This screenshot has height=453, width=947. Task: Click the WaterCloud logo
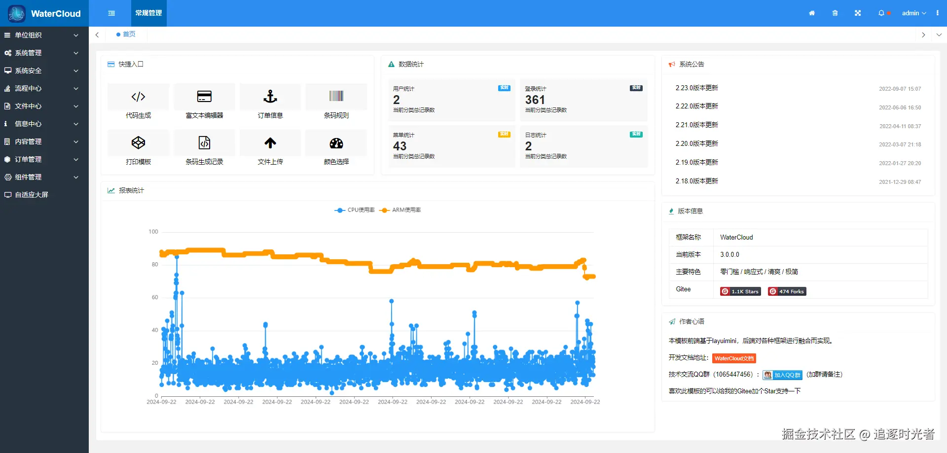[x=44, y=13]
